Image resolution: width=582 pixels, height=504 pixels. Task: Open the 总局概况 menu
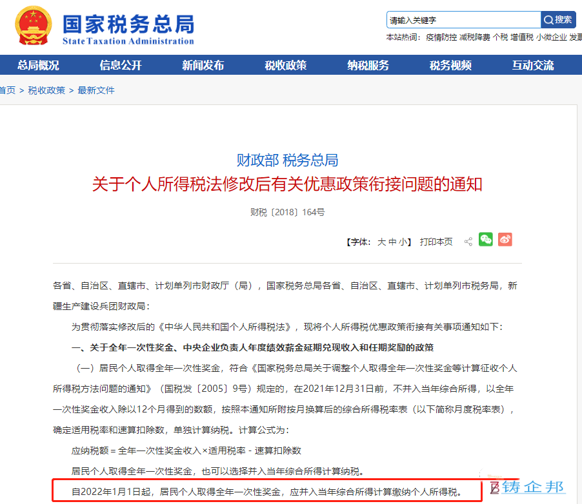pos(38,65)
